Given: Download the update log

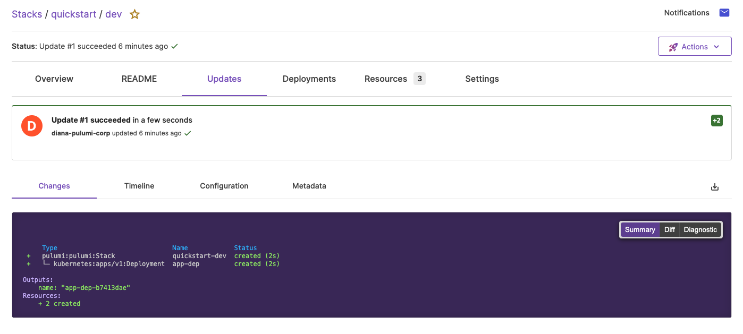Looking at the screenshot, I should pos(715,187).
